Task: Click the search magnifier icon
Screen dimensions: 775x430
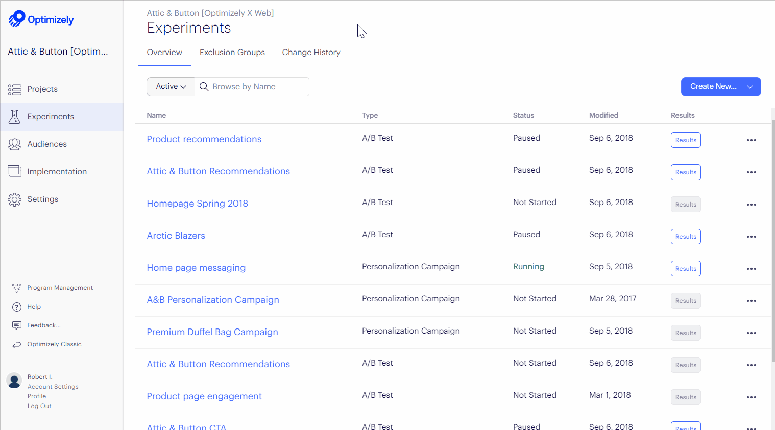Action: [204, 87]
